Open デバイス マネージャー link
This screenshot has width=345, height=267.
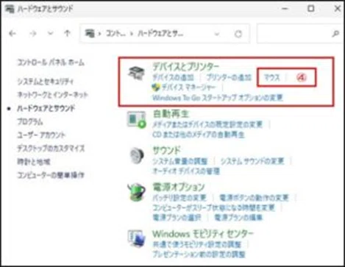(x=188, y=88)
